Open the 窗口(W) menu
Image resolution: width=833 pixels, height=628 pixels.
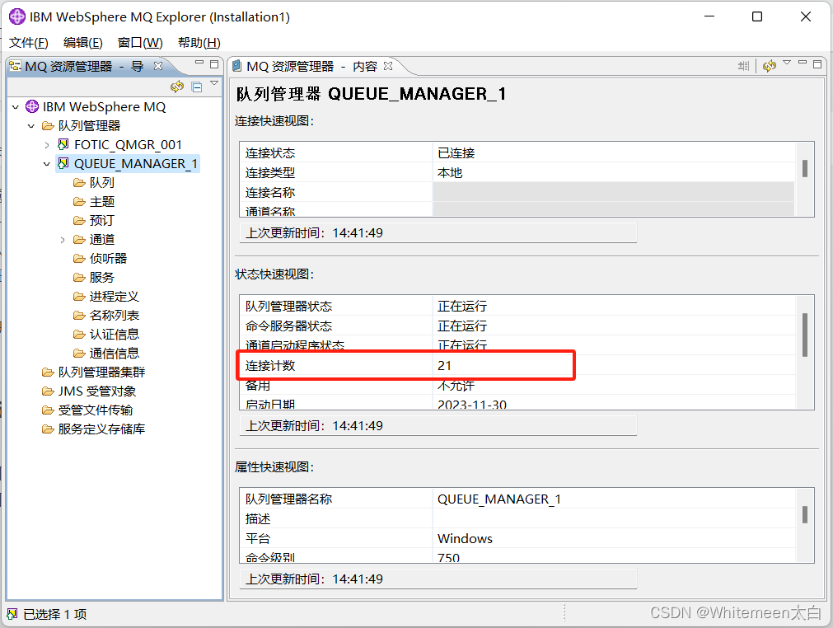coord(138,42)
